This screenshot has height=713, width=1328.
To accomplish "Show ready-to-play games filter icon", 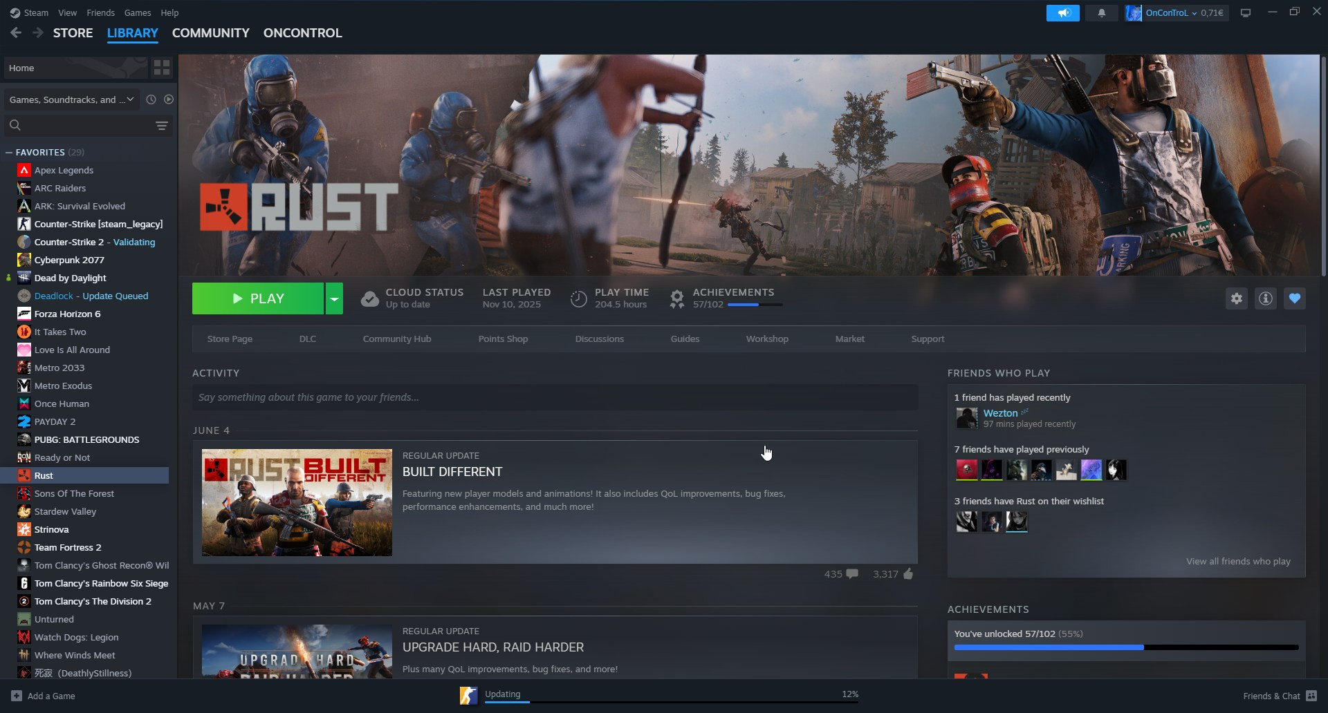I will point(169,99).
